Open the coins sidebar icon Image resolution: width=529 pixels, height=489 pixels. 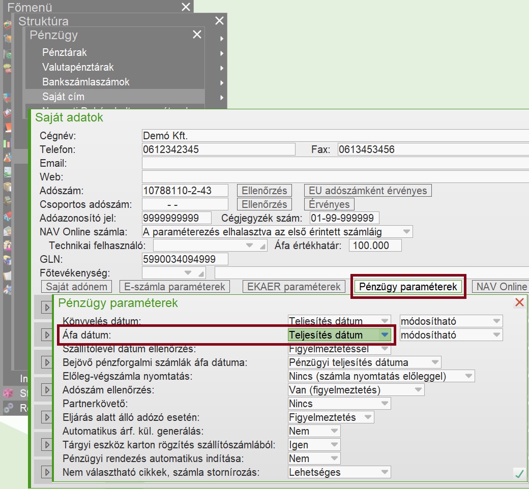[x=7, y=69]
